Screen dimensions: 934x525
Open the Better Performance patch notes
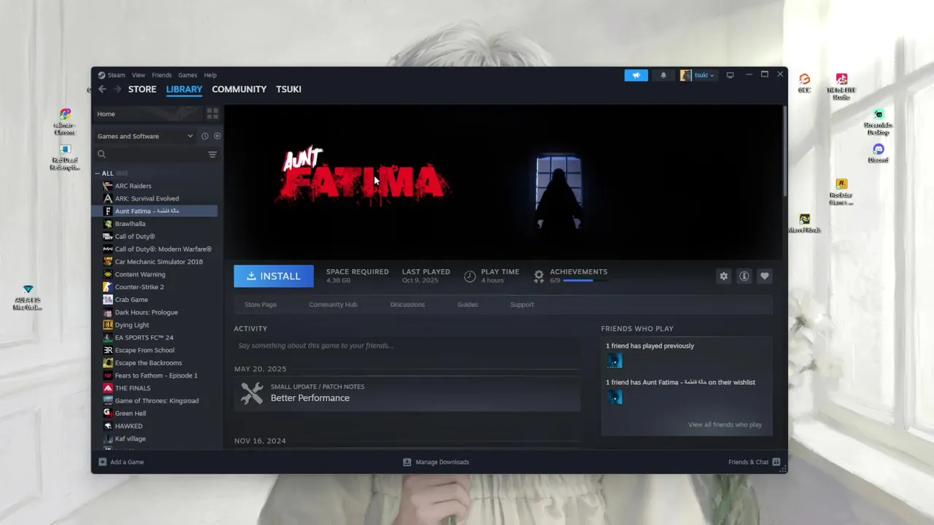point(407,393)
